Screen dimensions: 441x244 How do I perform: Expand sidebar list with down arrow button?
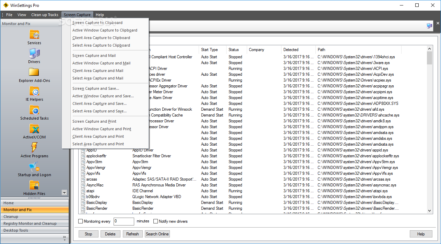[64, 193]
